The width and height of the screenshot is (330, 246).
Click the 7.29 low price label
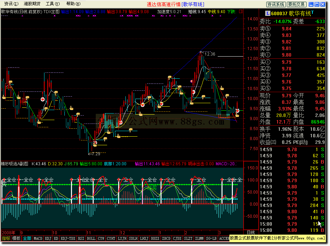pos(96,154)
